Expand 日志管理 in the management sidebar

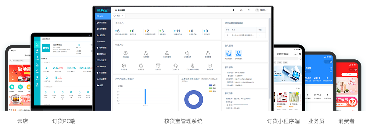103,79
